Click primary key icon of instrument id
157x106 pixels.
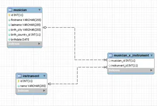[18, 81]
